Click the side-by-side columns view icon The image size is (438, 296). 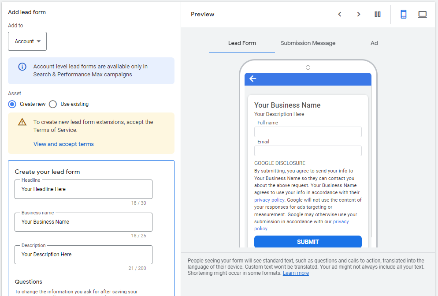378,14
